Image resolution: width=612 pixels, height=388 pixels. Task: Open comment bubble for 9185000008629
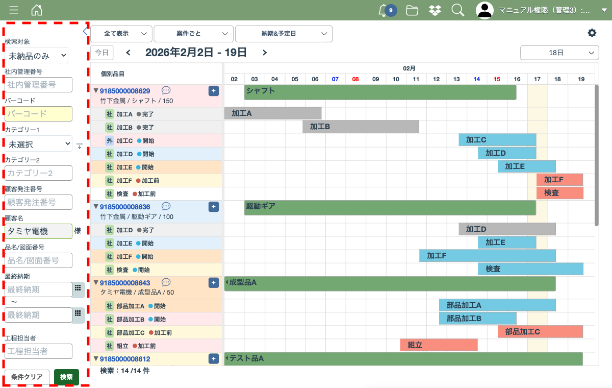point(166,90)
